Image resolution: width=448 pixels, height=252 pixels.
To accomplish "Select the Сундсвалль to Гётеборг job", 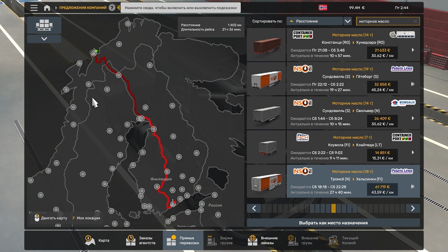I will 353,79.
